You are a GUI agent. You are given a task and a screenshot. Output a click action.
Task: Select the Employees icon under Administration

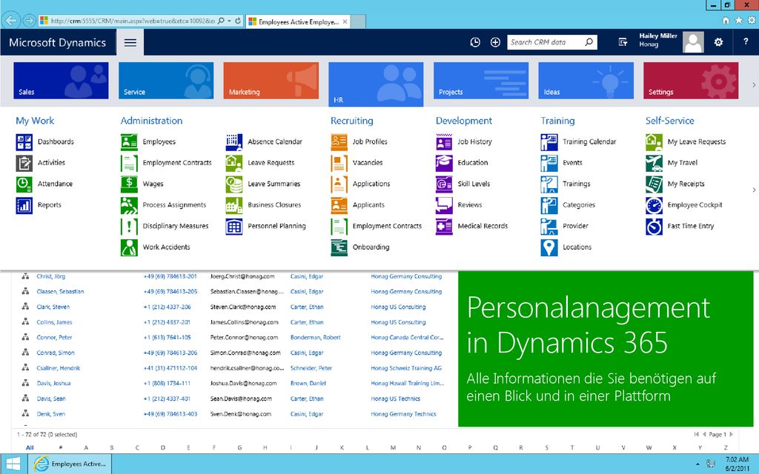click(129, 141)
